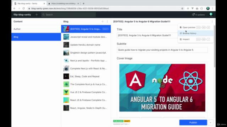Select Blog in Content pane

click(x=36, y=37)
